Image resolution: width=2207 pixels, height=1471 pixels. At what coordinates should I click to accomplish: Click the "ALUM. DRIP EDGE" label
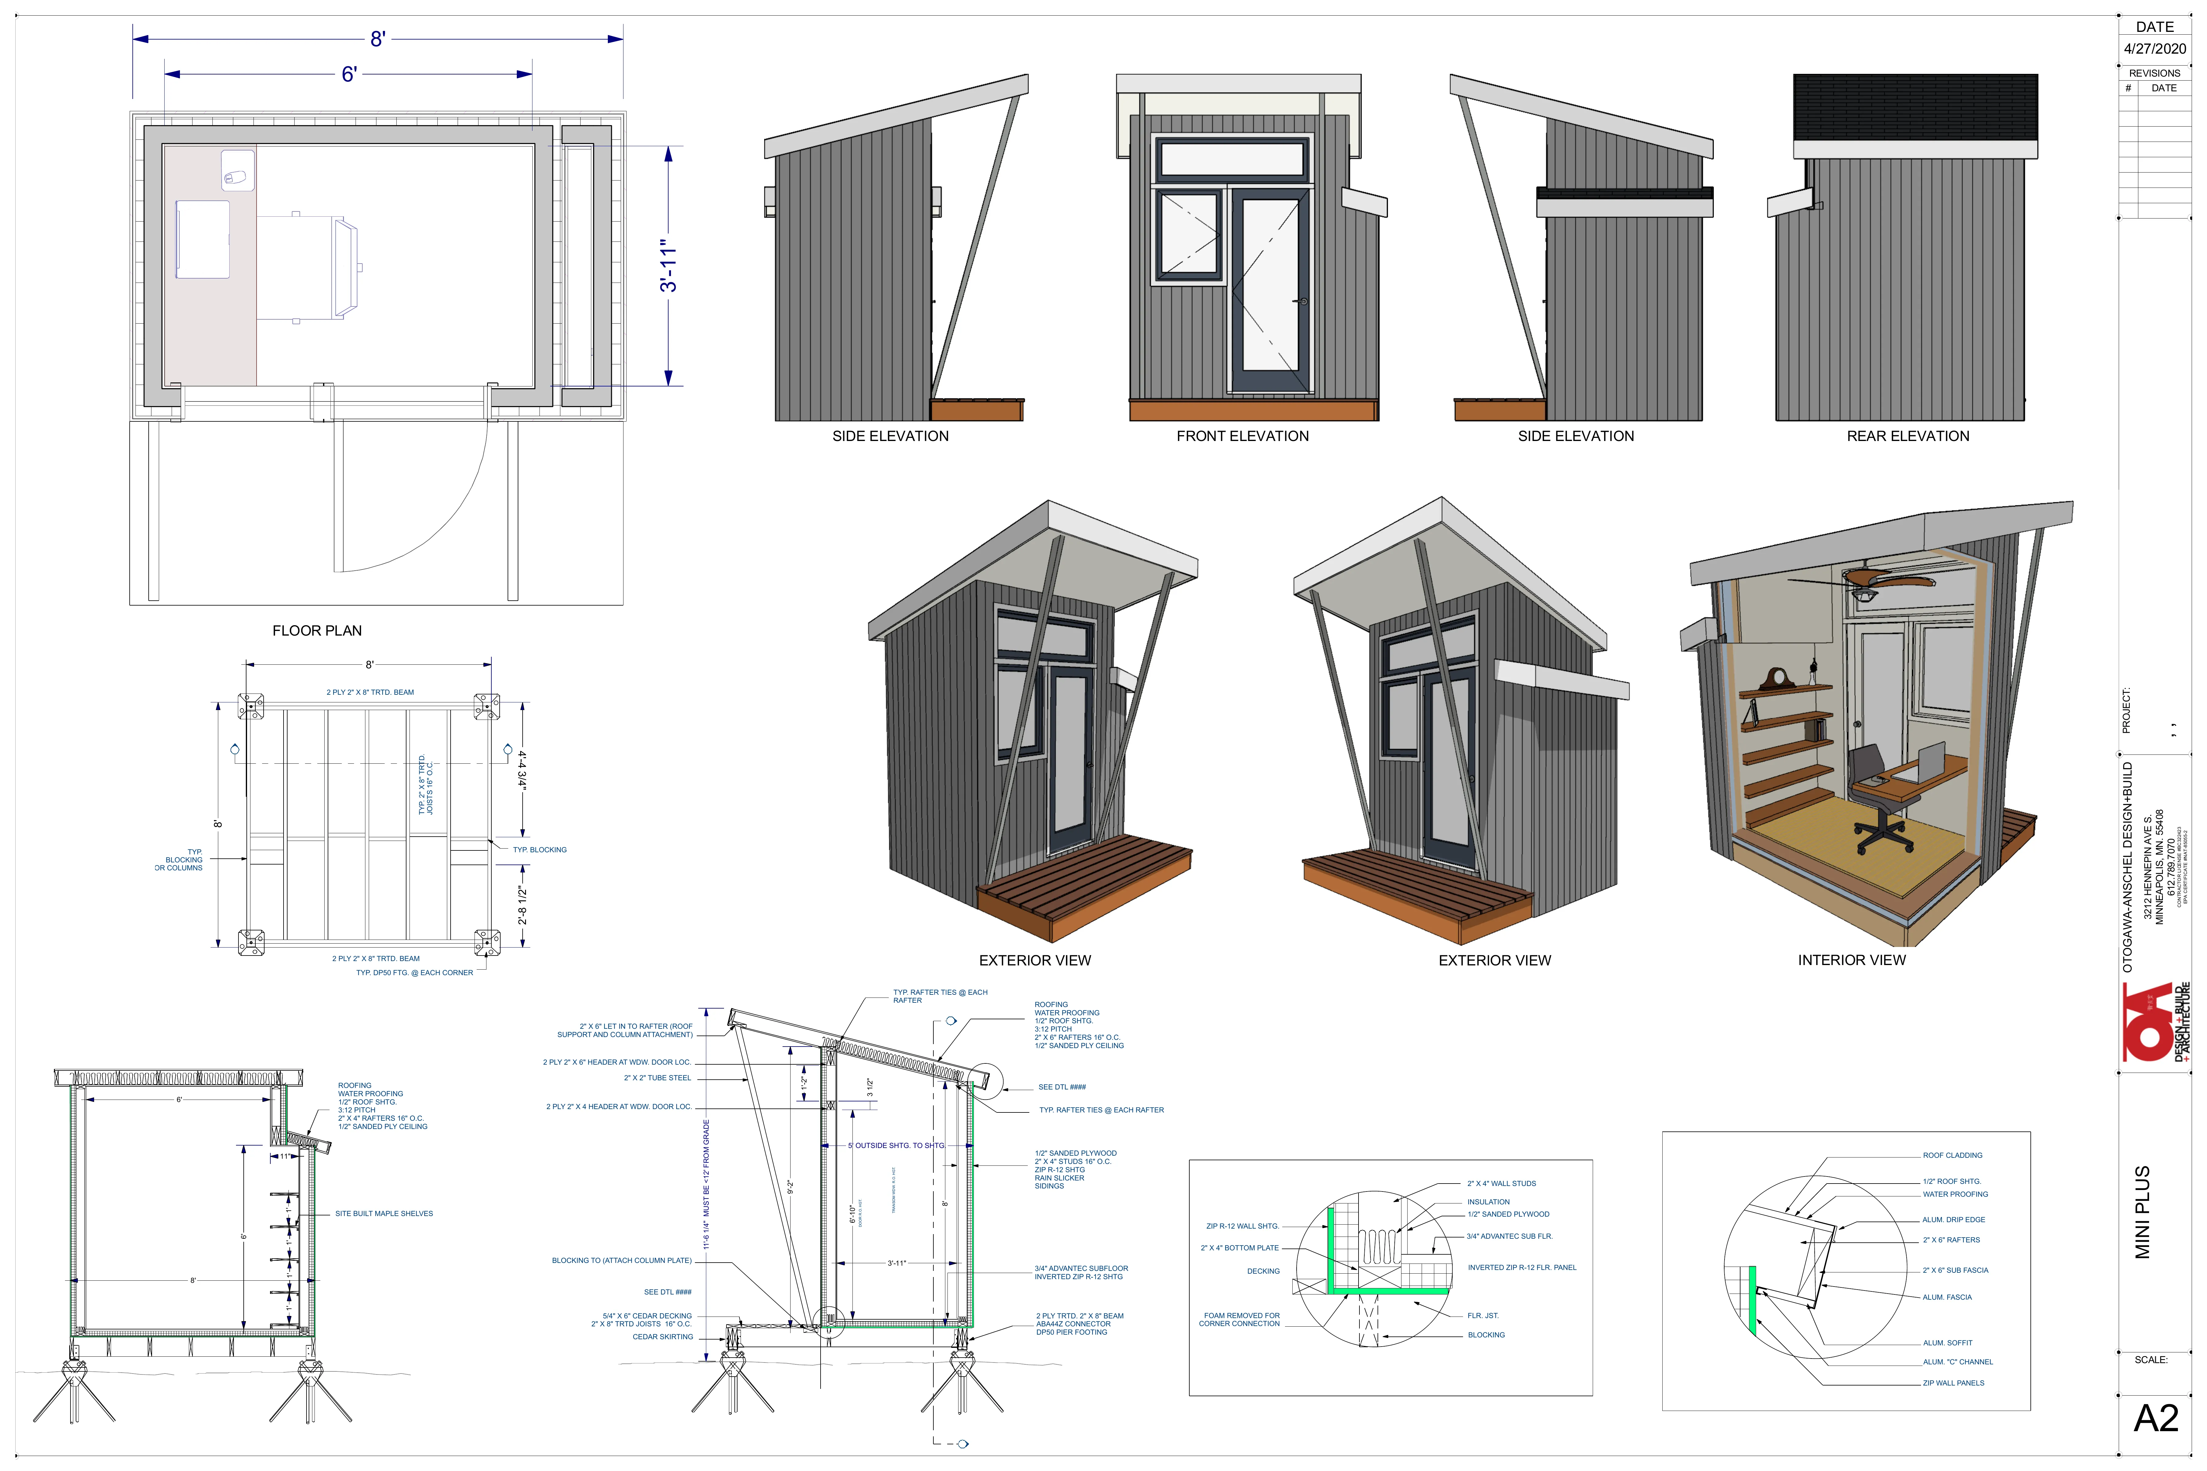point(1954,1220)
